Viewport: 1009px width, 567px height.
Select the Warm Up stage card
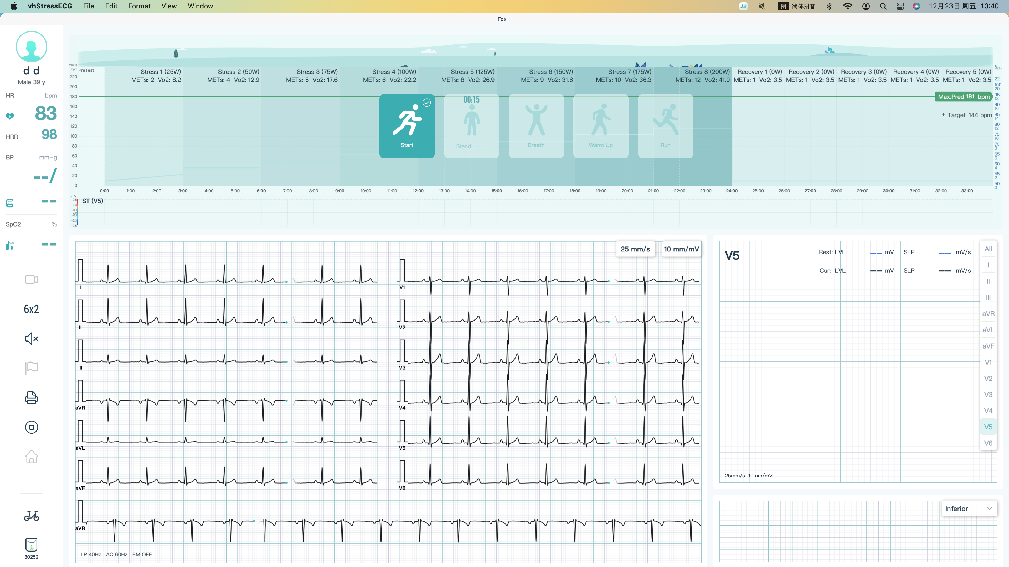[x=600, y=126]
